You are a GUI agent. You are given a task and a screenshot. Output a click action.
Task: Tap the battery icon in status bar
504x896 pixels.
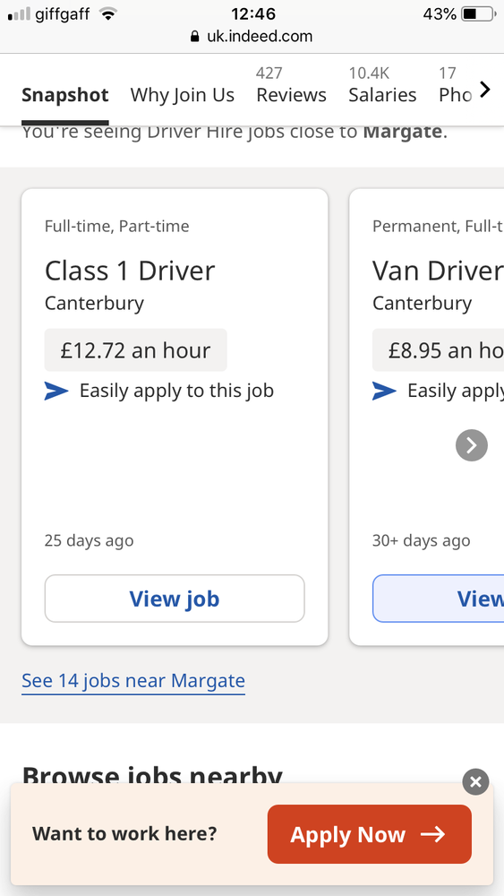pos(478,14)
